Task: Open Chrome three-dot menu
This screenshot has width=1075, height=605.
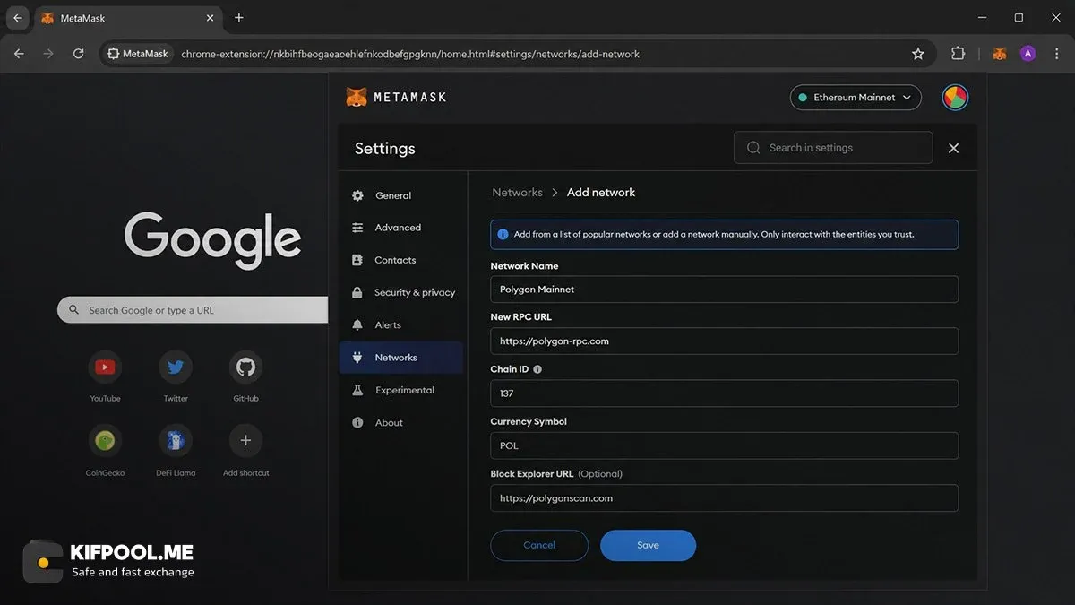Action: pos(1055,54)
